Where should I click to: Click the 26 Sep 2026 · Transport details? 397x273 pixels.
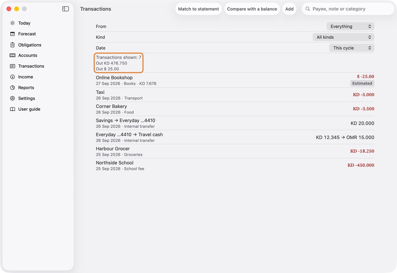click(119, 98)
